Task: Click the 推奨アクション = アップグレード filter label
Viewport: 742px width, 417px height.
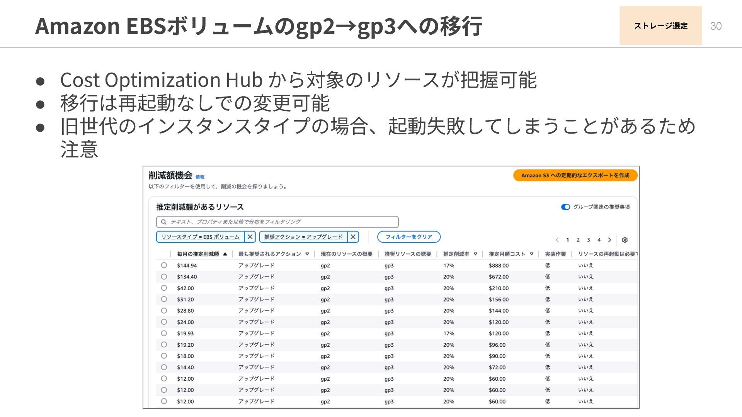Action: pyautogui.click(x=303, y=237)
